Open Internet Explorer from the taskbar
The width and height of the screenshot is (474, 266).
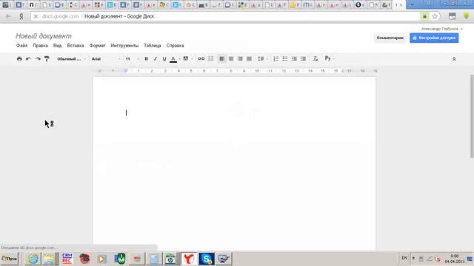[33, 259]
